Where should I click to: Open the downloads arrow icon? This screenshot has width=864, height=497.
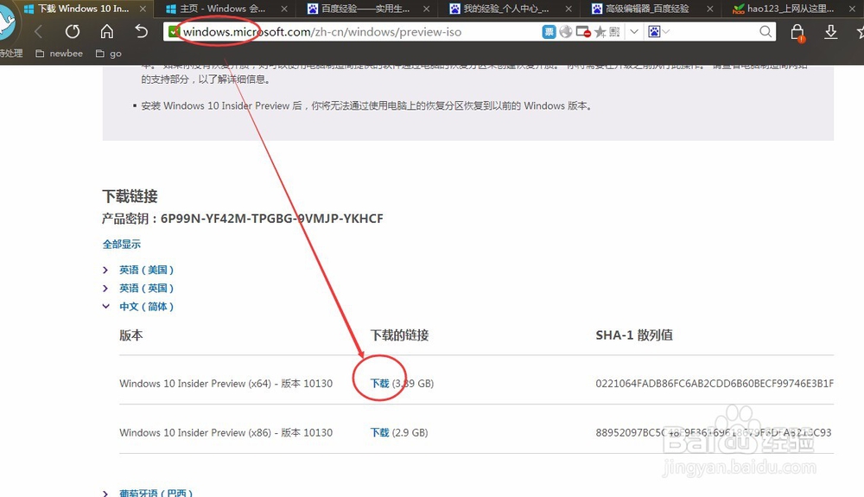pyautogui.click(x=831, y=32)
